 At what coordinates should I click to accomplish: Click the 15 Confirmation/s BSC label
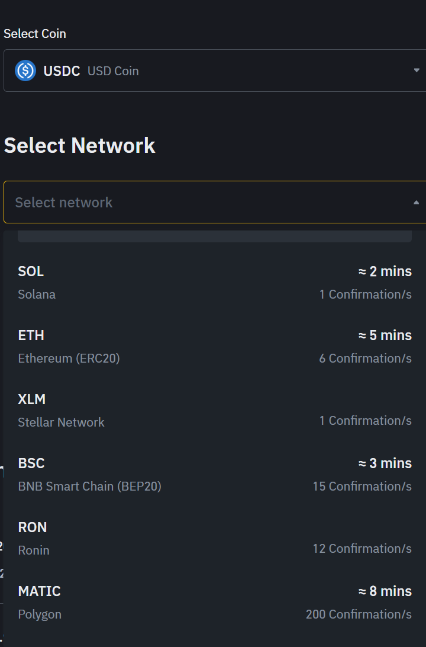coord(362,486)
